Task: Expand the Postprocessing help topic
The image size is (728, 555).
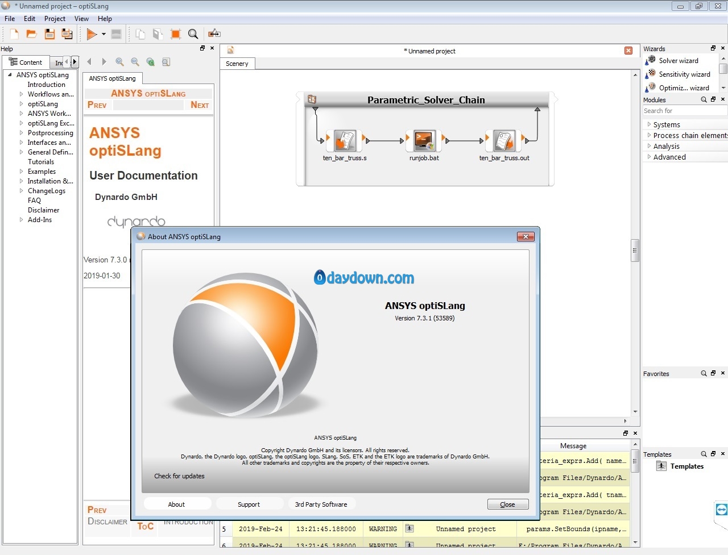Action: click(x=22, y=133)
